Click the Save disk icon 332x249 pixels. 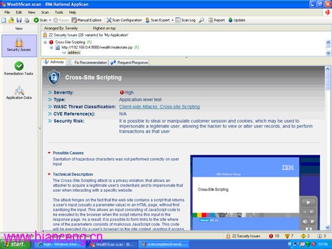[19, 20]
